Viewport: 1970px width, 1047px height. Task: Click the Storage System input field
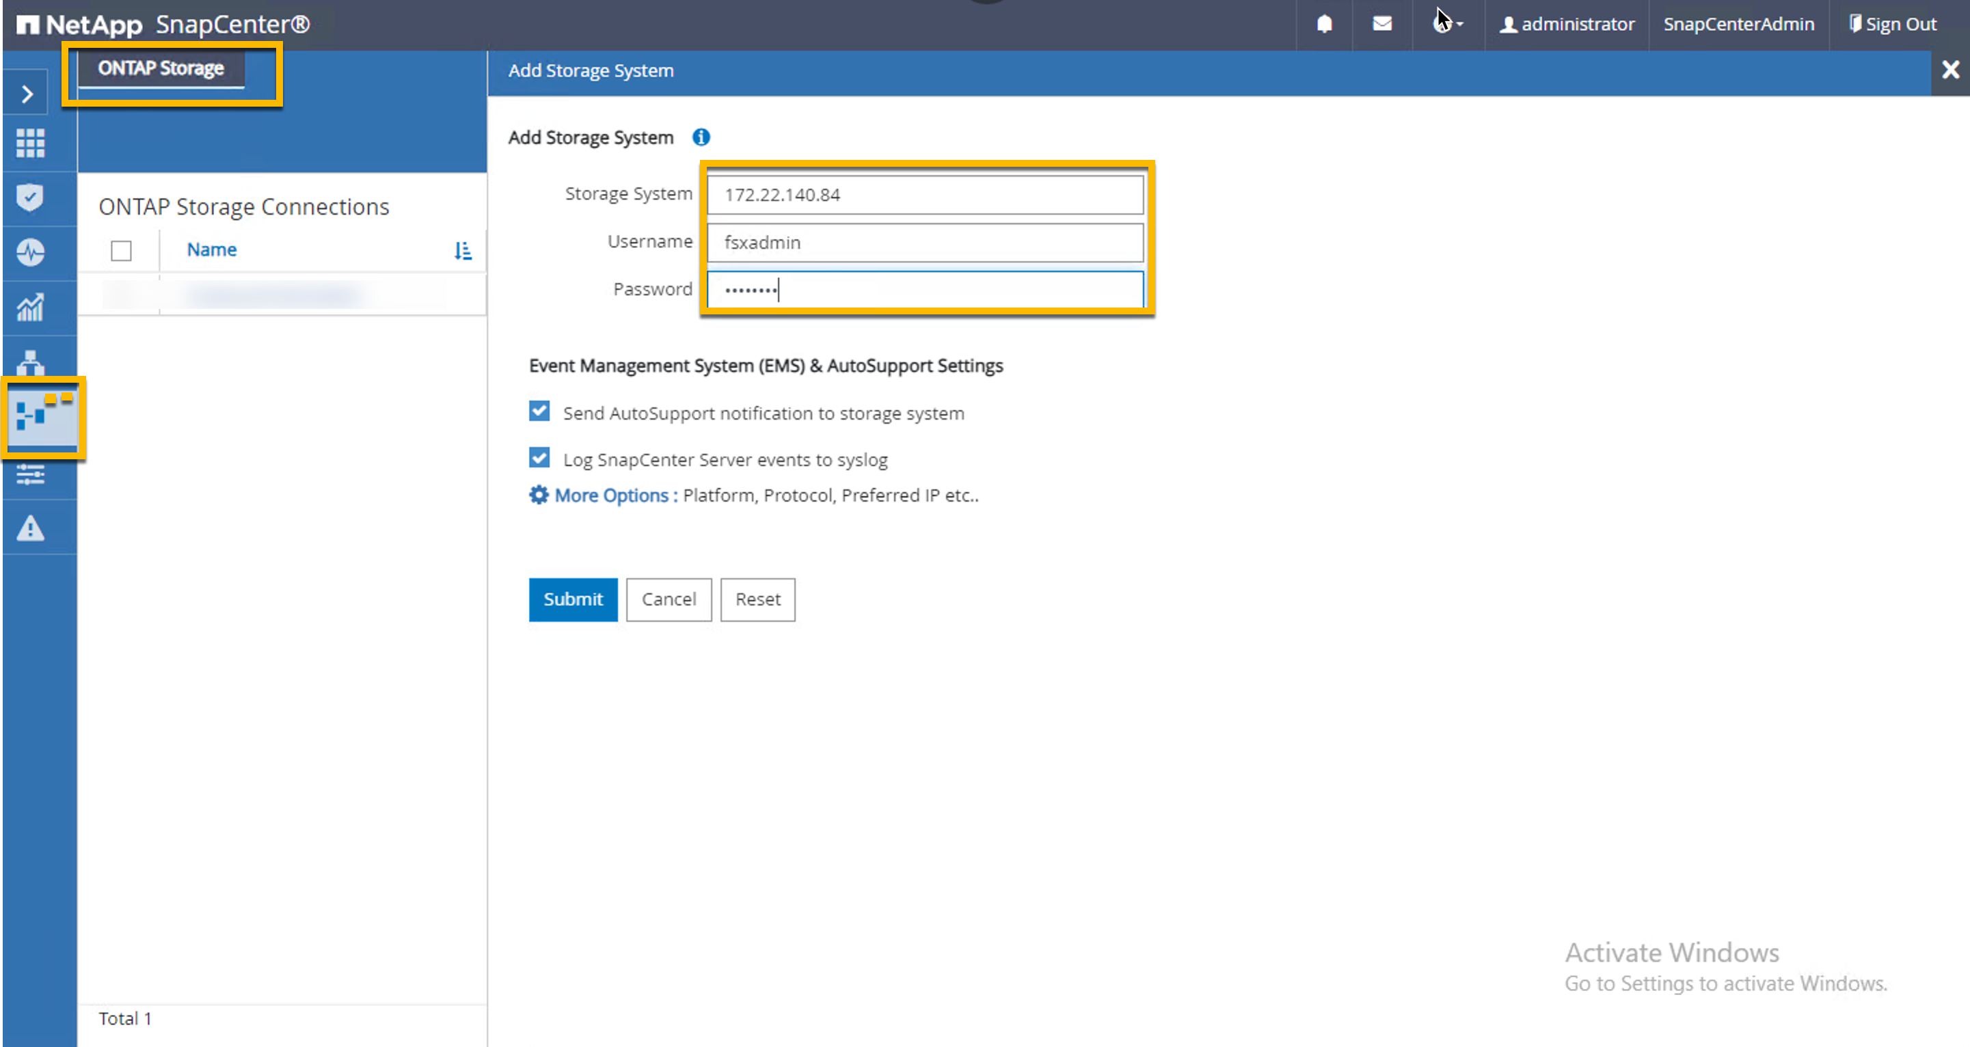(x=925, y=195)
